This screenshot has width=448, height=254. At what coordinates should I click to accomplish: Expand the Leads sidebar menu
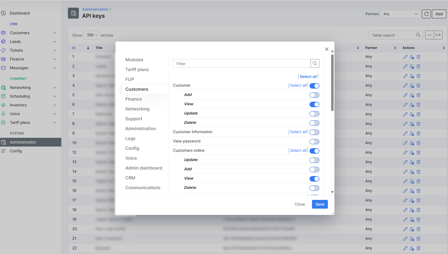(55, 42)
